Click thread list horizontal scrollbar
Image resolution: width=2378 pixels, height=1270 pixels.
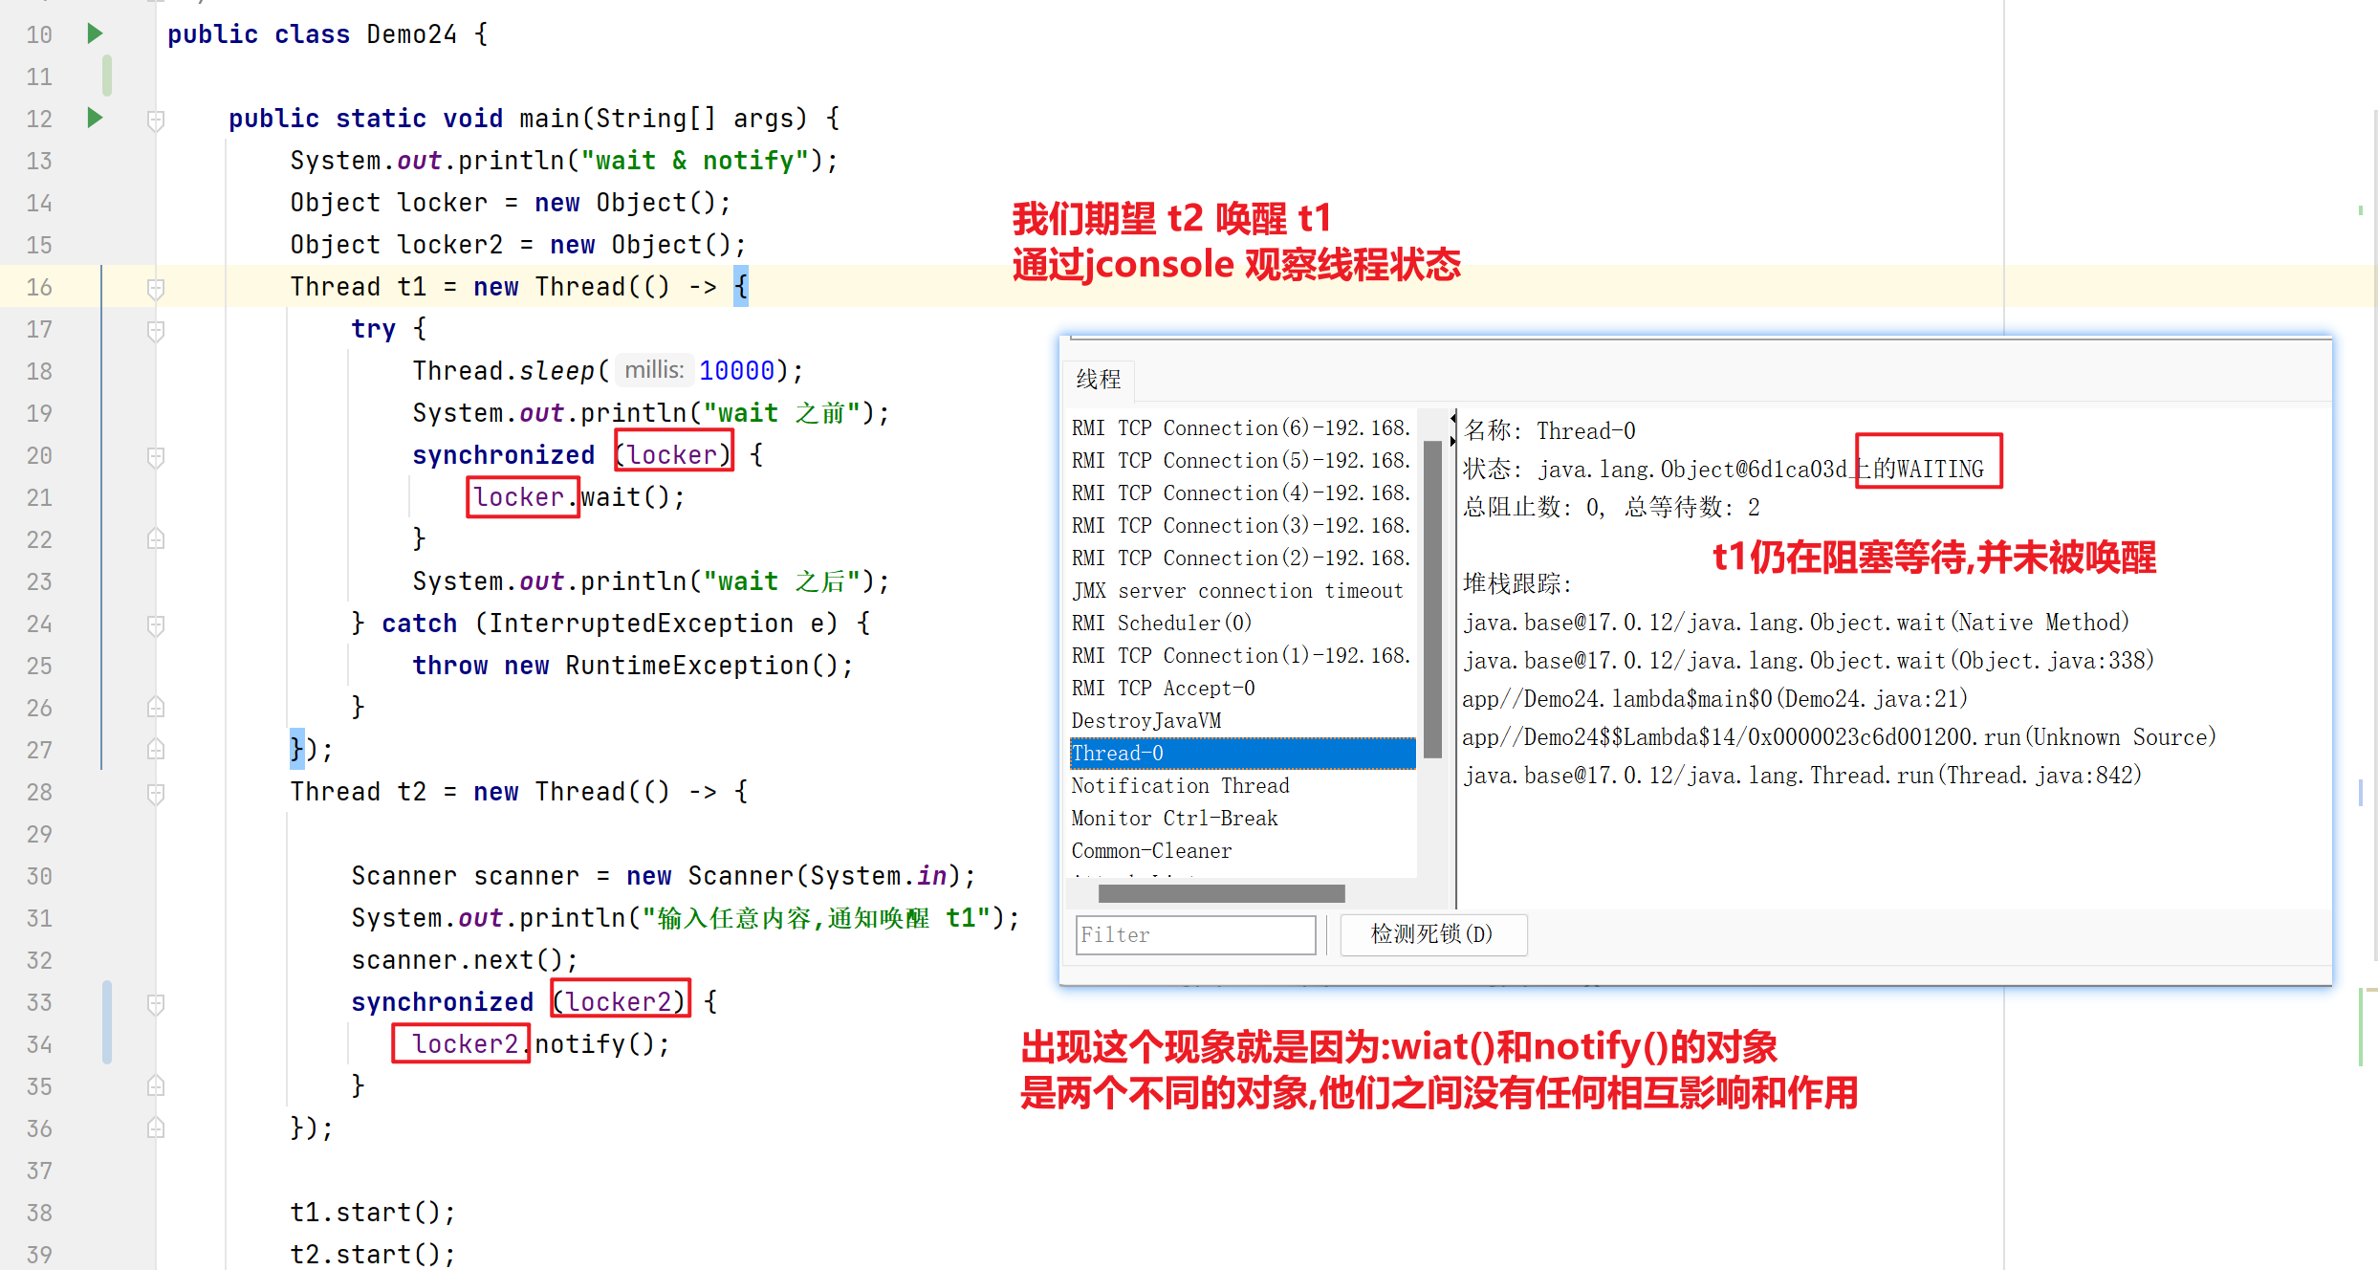click(1221, 893)
